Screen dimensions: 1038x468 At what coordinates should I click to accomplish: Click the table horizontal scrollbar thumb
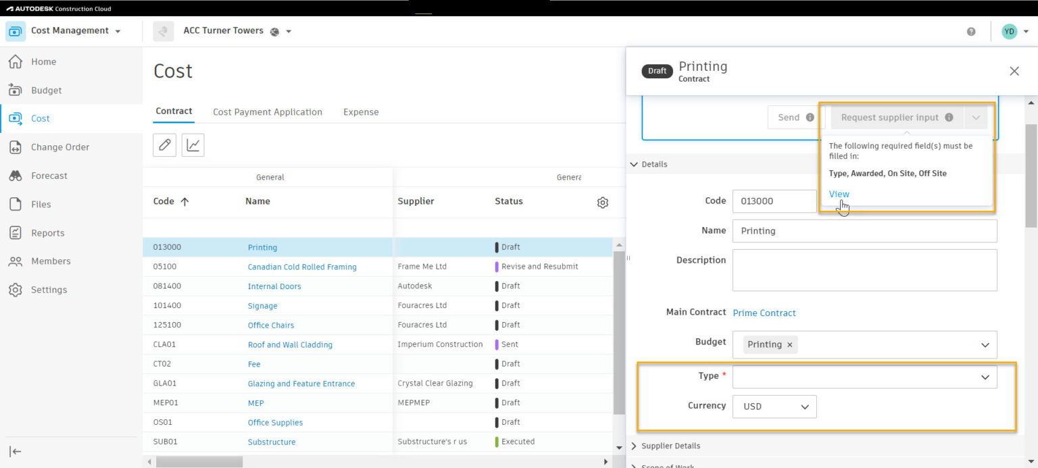click(x=199, y=462)
